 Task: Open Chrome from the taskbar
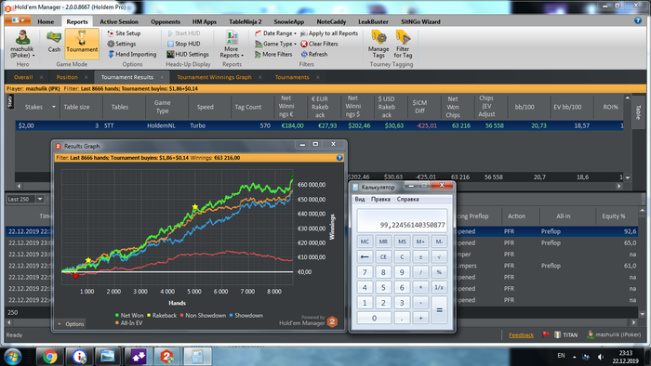pos(49,357)
